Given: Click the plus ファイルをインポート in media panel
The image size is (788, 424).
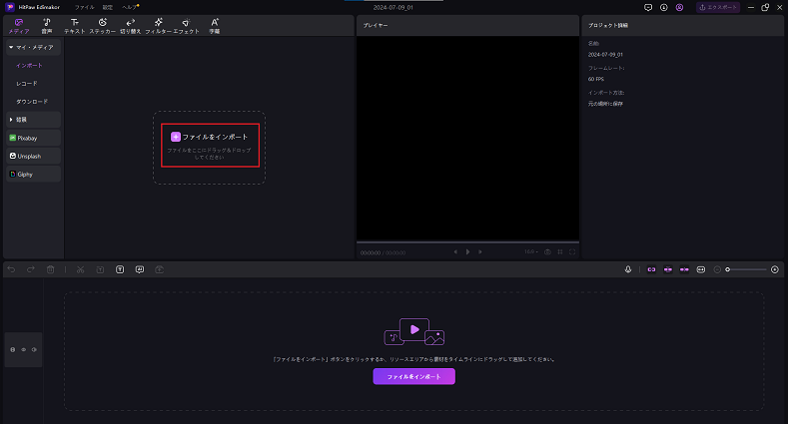Looking at the screenshot, I should tap(210, 137).
